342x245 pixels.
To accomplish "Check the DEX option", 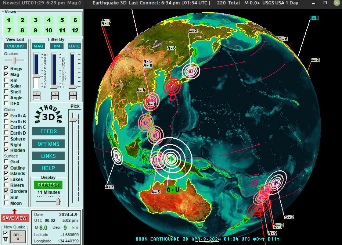I will pyautogui.click(x=6, y=103).
